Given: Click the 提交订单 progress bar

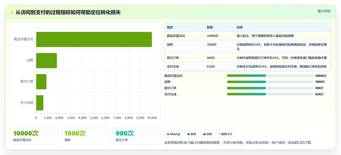Looking at the screenshot, I should [x=270, y=88].
